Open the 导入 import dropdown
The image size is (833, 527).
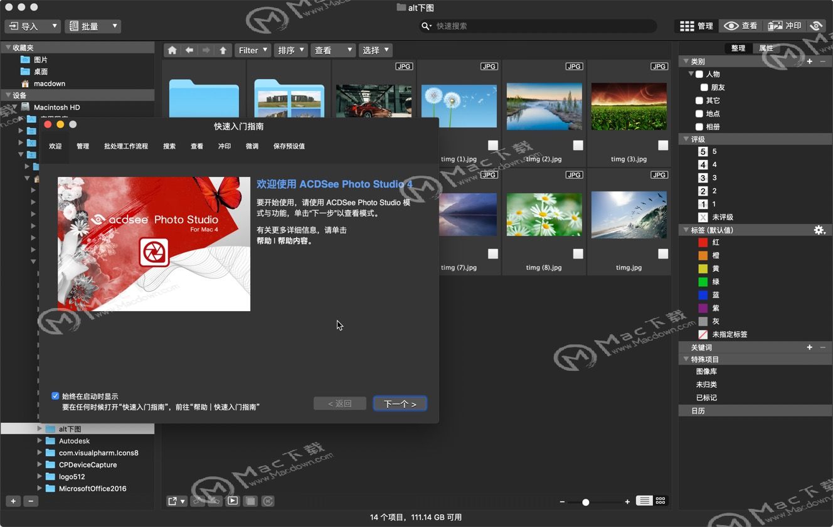33,26
